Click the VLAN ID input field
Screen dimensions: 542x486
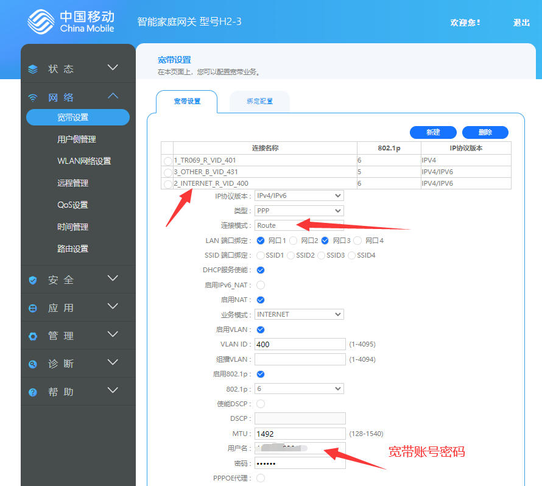(x=300, y=344)
